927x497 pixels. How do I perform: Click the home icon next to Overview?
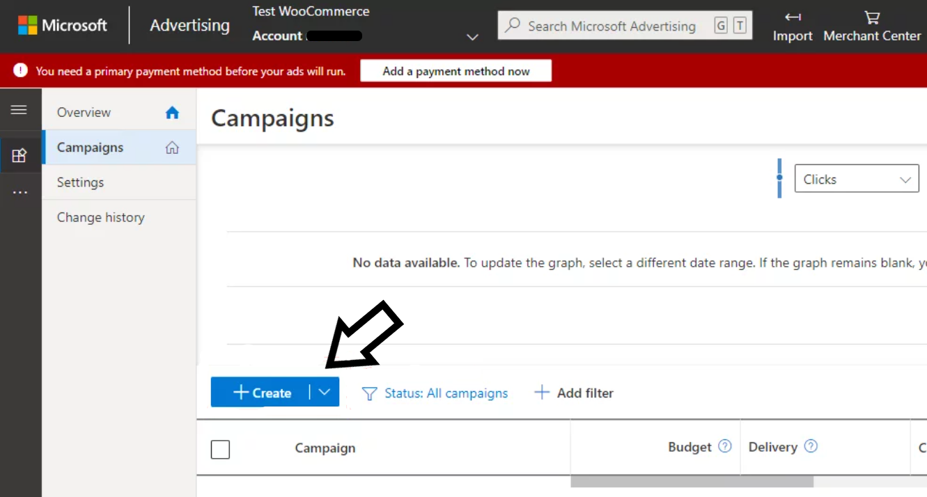(x=172, y=112)
